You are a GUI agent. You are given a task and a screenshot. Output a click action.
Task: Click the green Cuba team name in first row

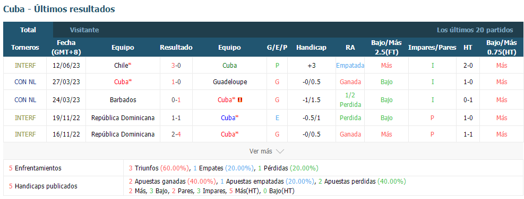pyautogui.click(x=229, y=66)
